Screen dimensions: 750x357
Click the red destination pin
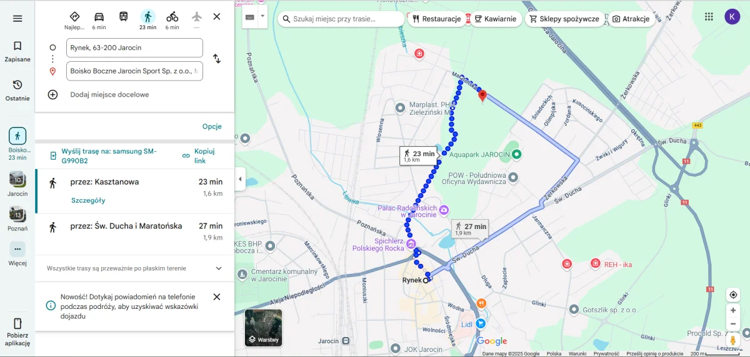tap(482, 96)
